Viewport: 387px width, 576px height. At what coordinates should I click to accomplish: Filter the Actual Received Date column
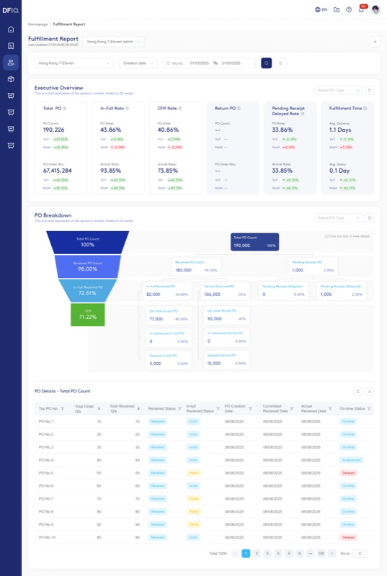[x=330, y=408]
